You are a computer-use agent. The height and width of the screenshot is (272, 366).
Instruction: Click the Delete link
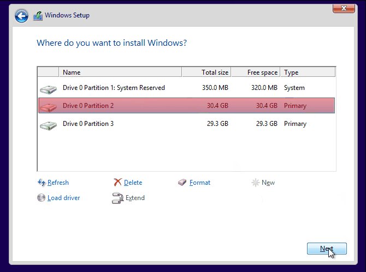click(x=133, y=183)
